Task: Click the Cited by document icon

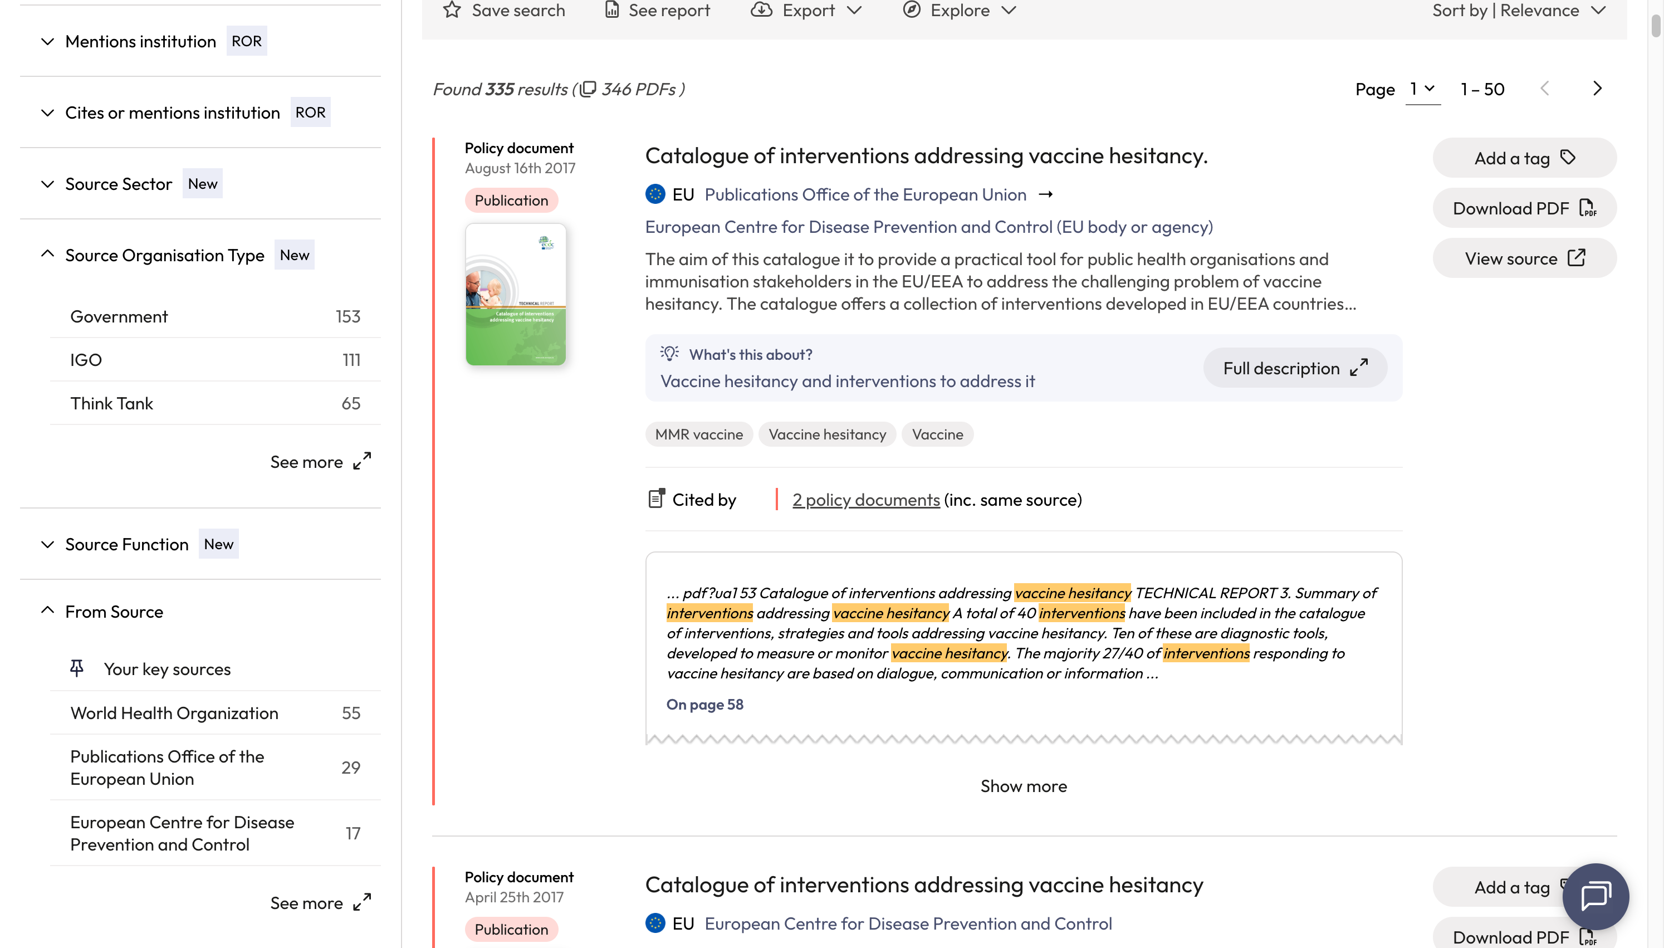Action: tap(657, 499)
